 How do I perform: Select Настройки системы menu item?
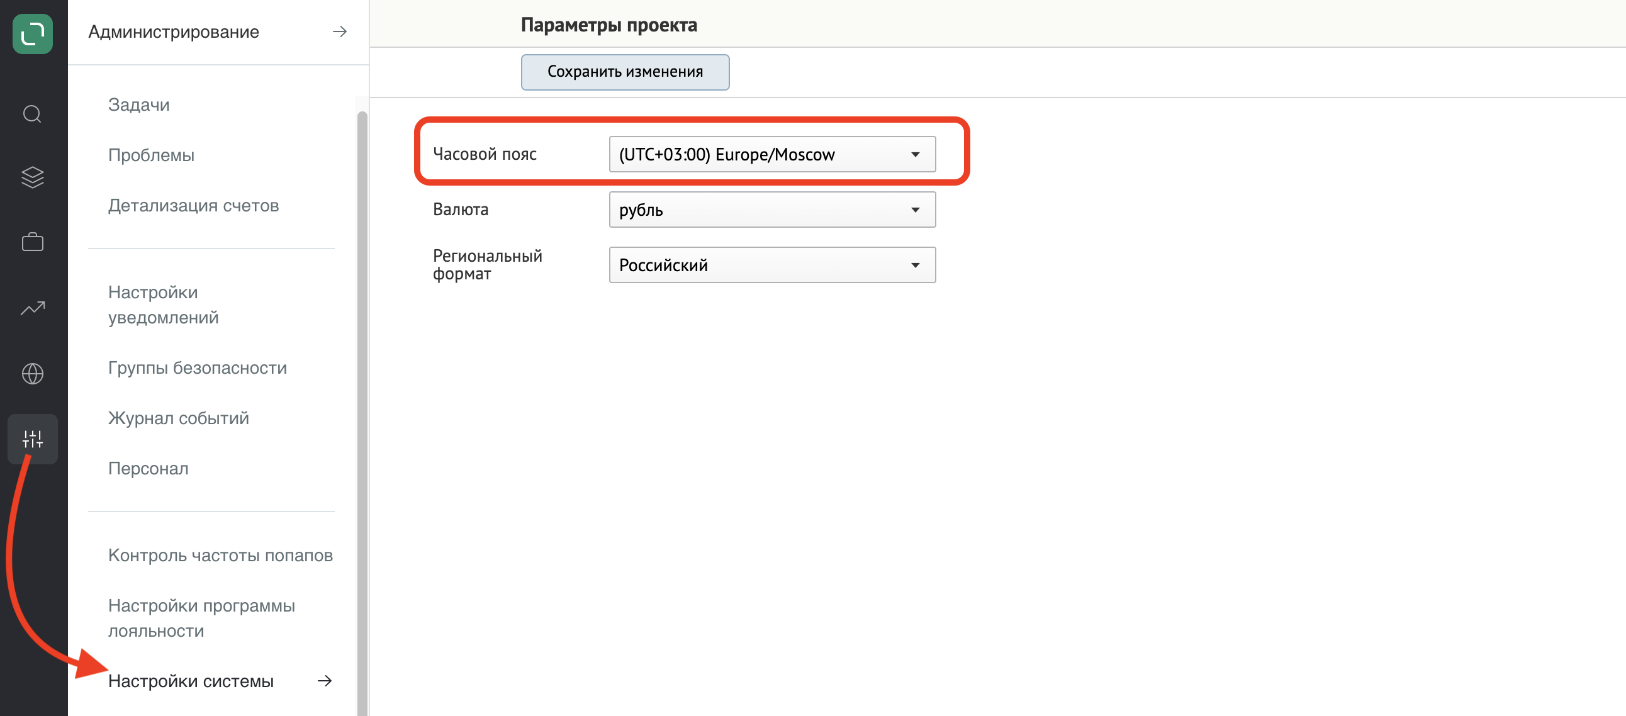191,681
